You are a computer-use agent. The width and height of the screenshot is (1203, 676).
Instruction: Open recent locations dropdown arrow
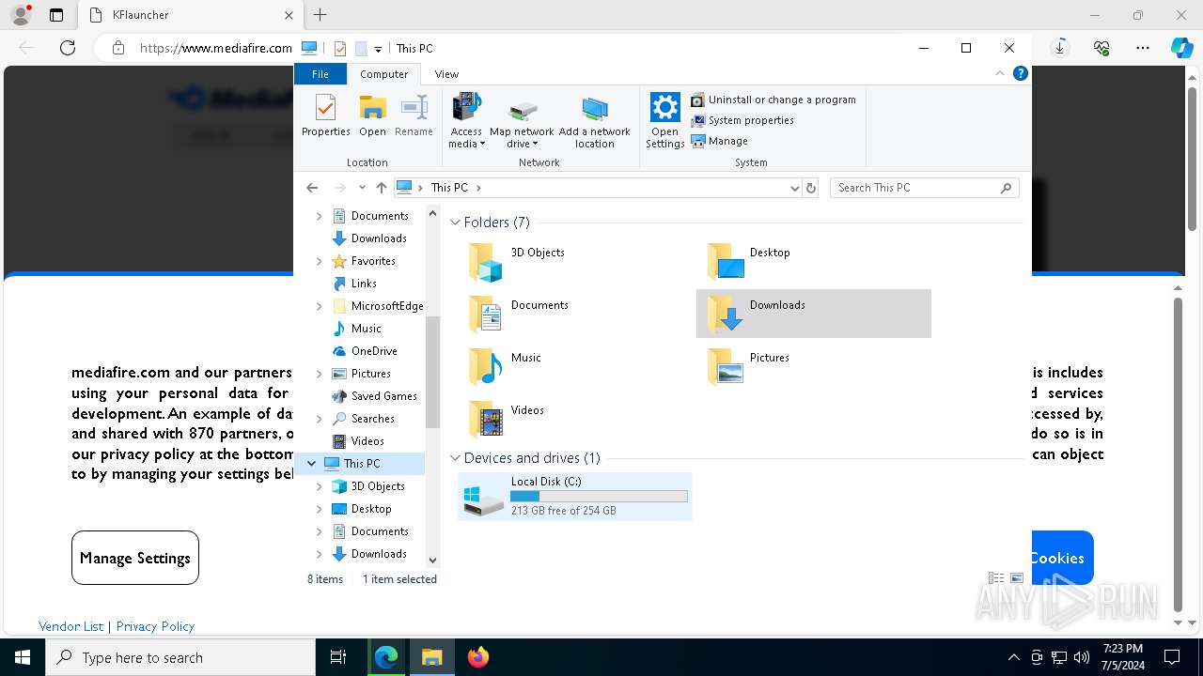click(362, 188)
